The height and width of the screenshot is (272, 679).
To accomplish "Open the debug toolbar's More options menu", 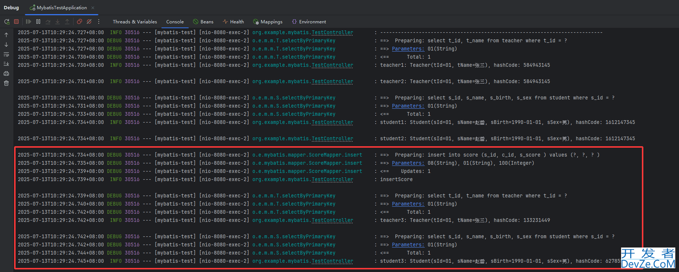I will [x=99, y=22].
